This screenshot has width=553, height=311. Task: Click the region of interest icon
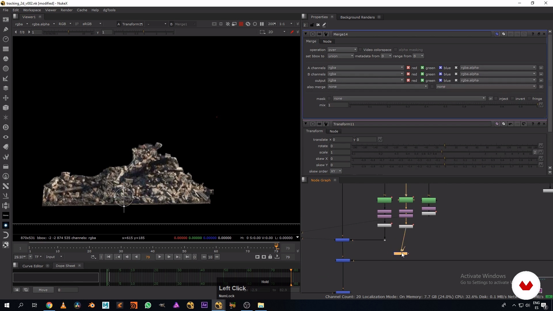coord(262,32)
